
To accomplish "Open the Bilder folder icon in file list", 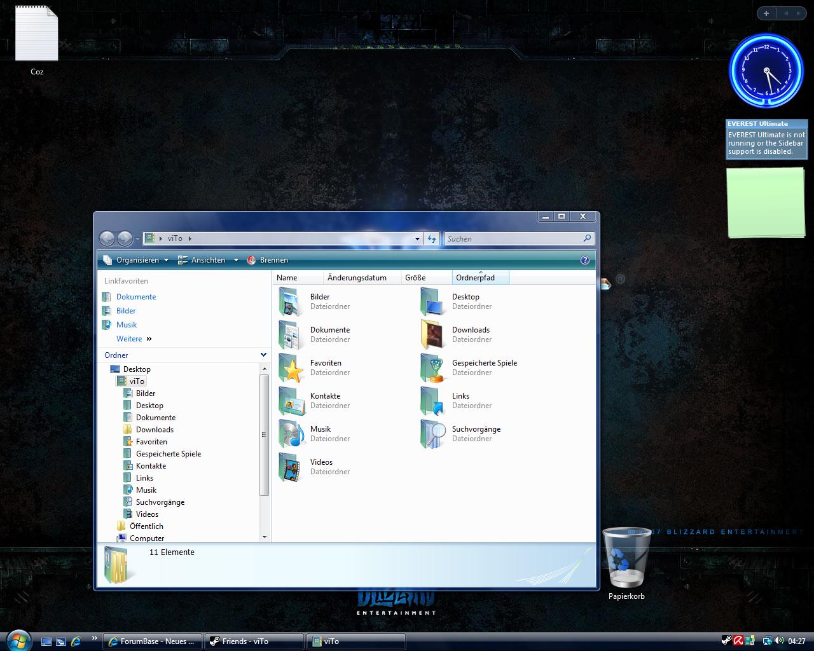I will pyautogui.click(x=291, y=301).
